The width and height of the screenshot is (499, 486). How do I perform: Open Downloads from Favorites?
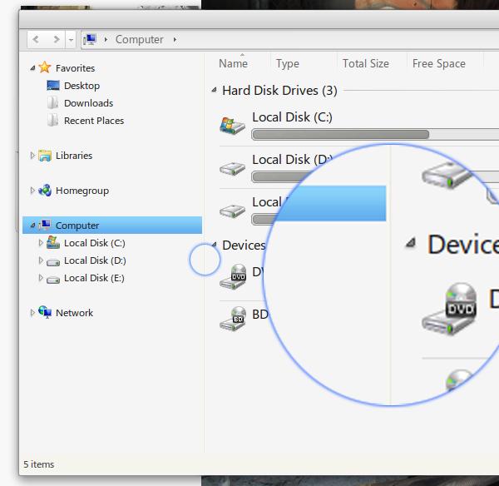pyautogui.click(x=88, y=103)
